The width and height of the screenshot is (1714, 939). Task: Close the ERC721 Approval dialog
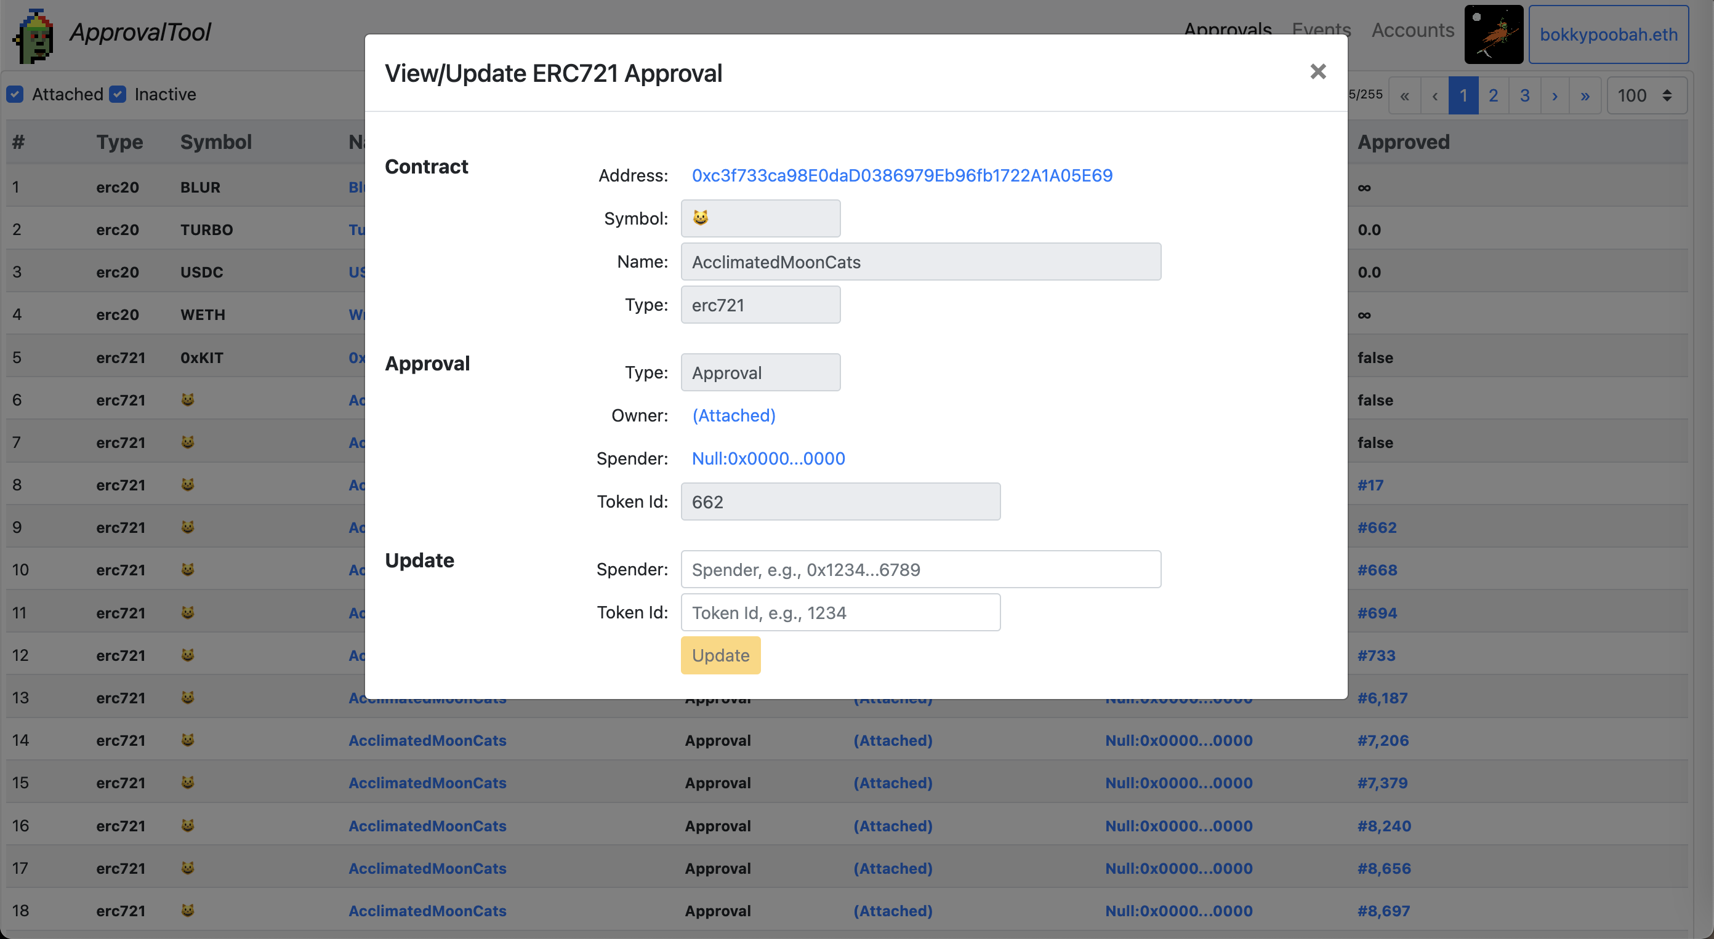[1318, 72]
